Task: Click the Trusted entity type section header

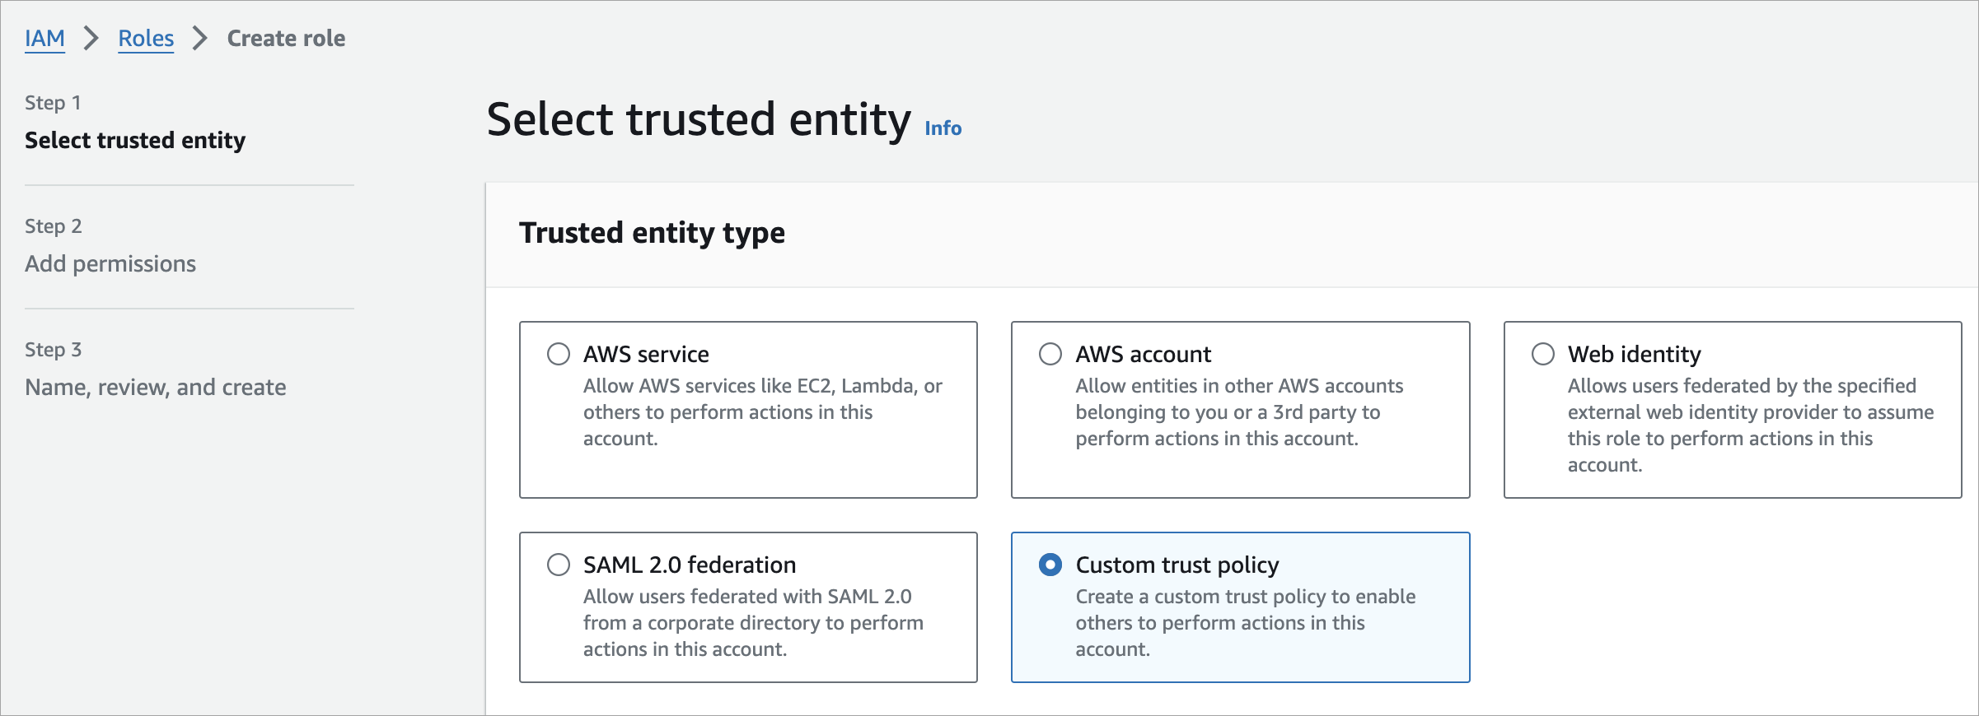Action: [652, 233]
